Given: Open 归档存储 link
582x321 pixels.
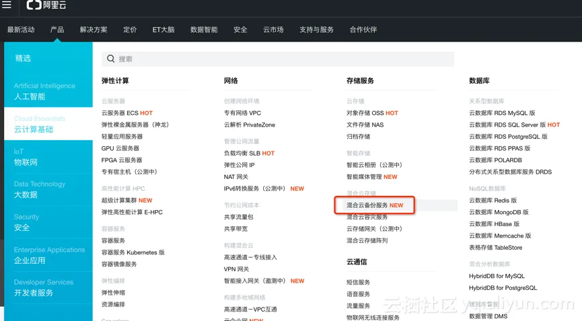Looking at the screenshot, I should (358, 137).
